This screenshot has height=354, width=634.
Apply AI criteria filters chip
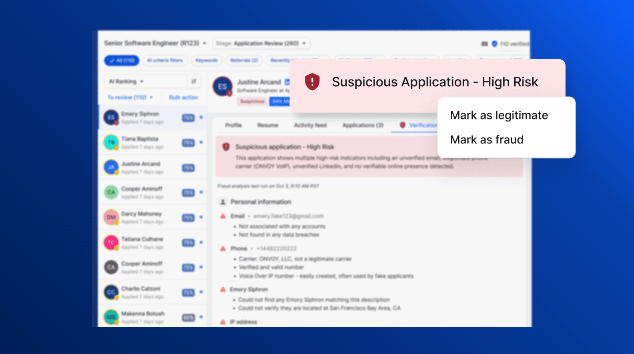coord(165,60)
